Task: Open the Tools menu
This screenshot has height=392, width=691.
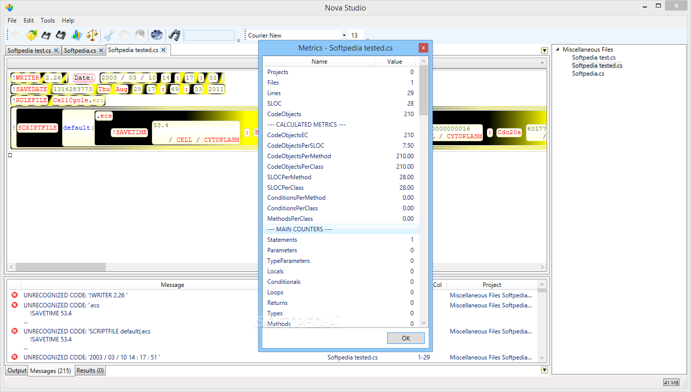Action: [x=48, y=21]
